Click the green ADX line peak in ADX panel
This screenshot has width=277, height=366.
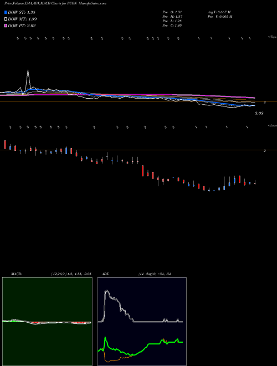105,338
